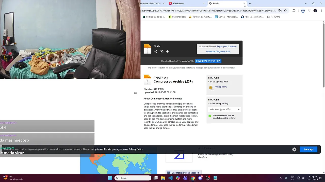Click the share icon under FNAF4

pyautogui.click(x=156, y=51)
